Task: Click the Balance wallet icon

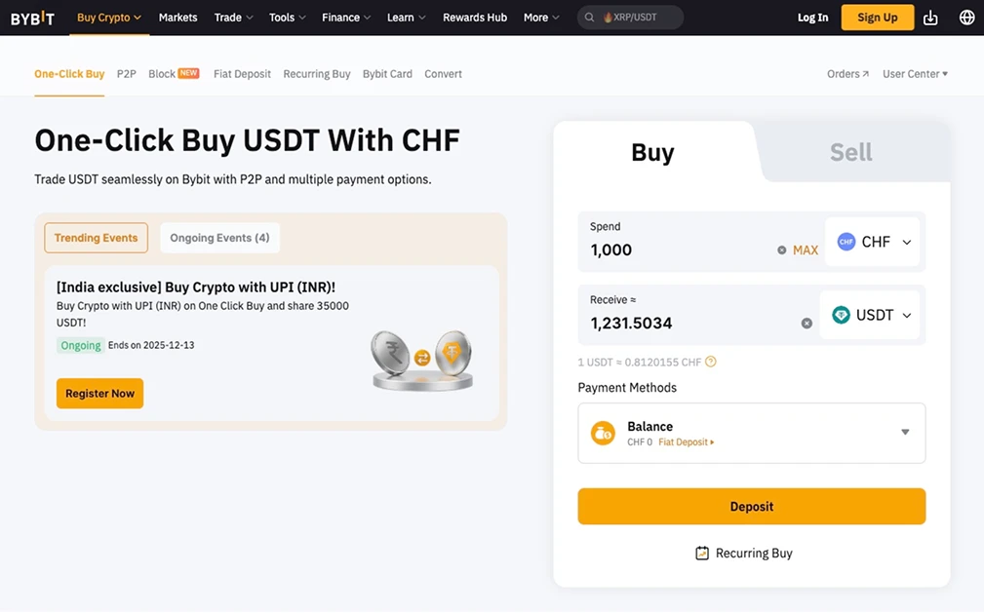Action: click(x=603, y=434)
